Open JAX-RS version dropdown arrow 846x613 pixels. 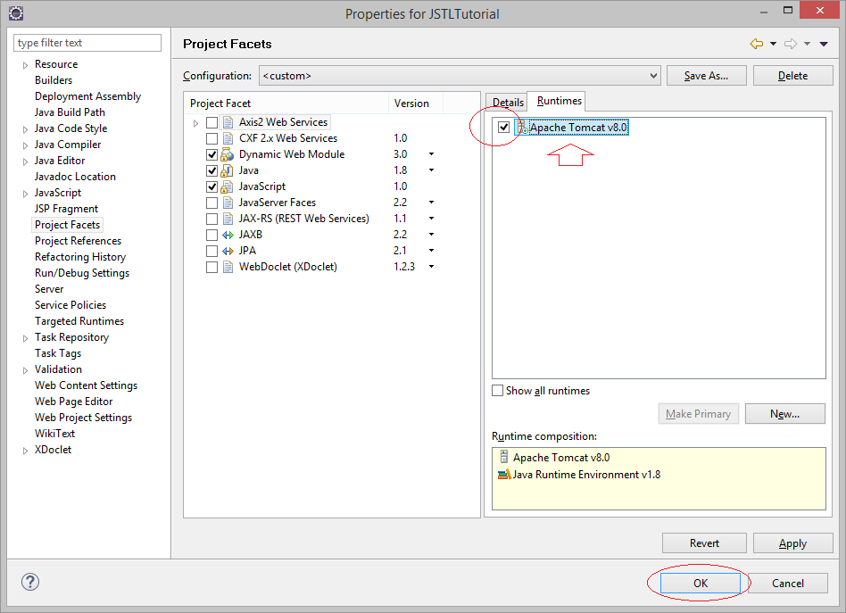coord(431,219)
